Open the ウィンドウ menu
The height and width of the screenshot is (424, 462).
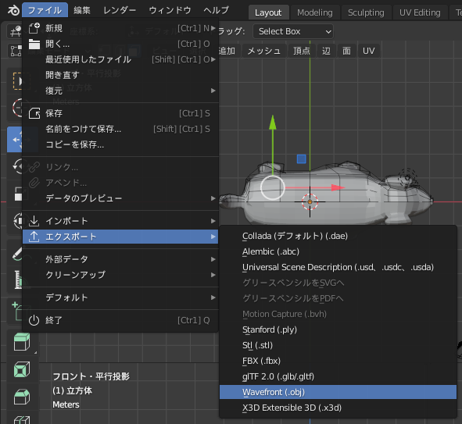tap(170, 11)
